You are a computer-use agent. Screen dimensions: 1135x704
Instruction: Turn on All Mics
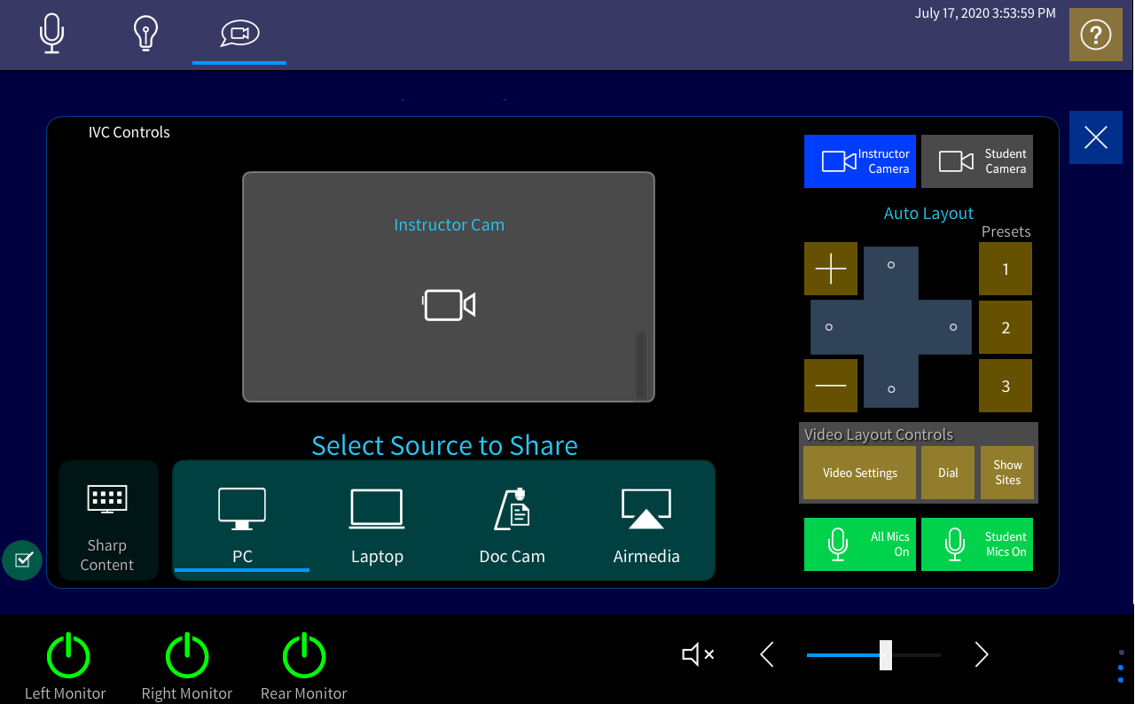pos(859,544)
